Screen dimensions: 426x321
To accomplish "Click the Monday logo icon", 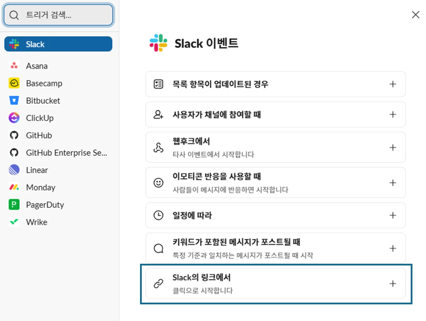I will [14, 187].
